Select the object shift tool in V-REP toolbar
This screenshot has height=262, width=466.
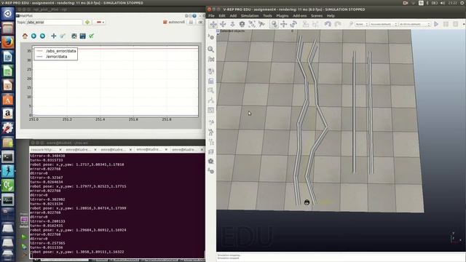pyautogui.click(x=283, y=24)
